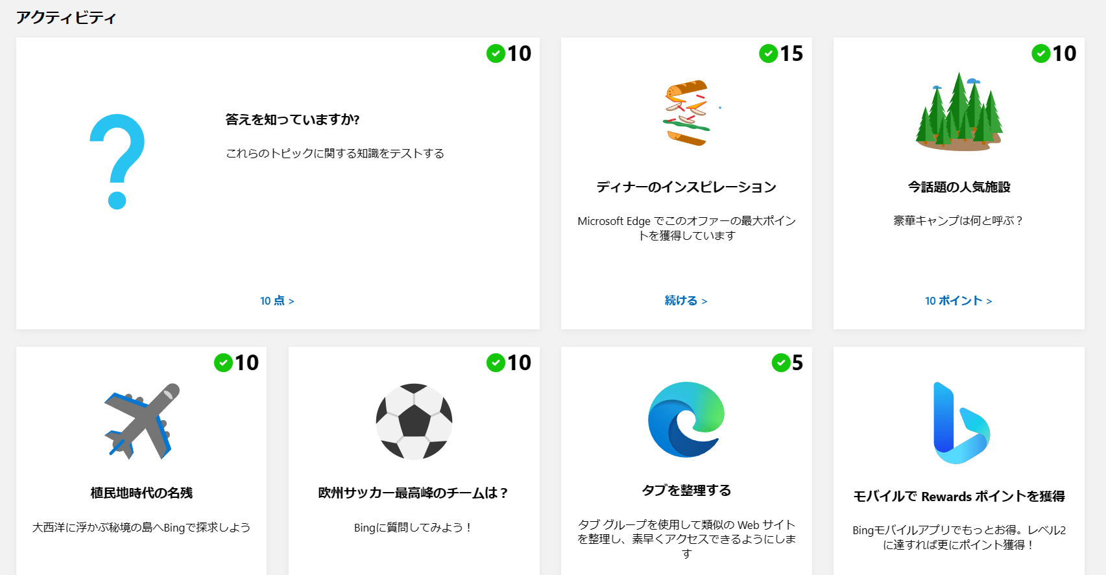Image resolution: width=1106 pixels, height=575 pixels.
Task: Open 'モバイルで Rewards ポイントを獲得' card title
Action: pyautogui.click(x=959, y=497)
